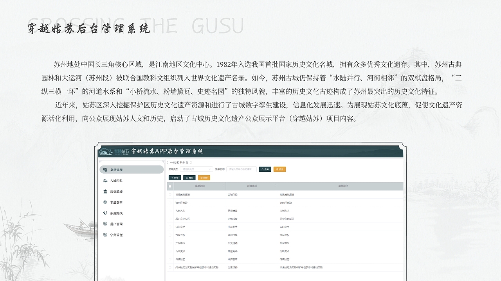Tick the select-all checkbox in table header
This screenshot has height=281, width=501.
tap(170, 186)
